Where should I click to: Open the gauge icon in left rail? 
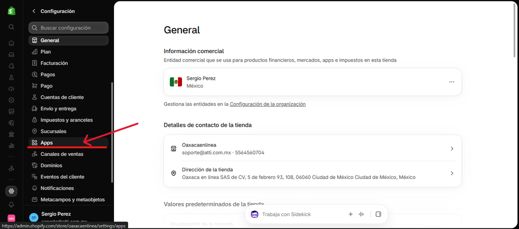[x=12, y=89]
